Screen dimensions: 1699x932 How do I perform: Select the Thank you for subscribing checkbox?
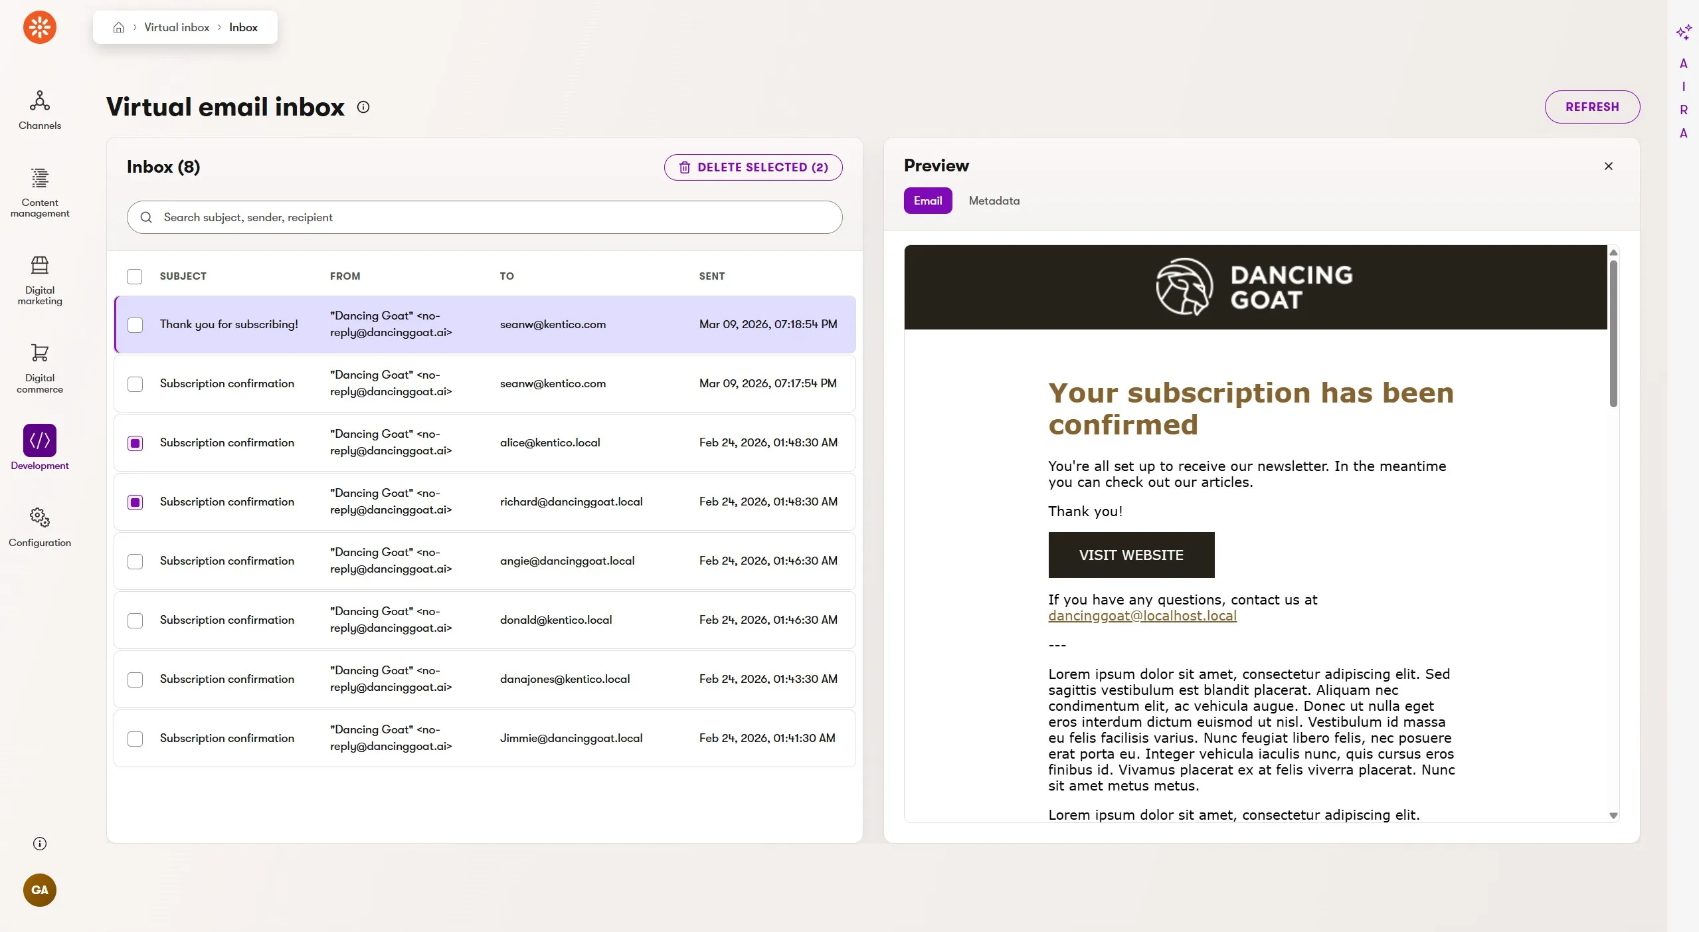[x=135, y=325]
